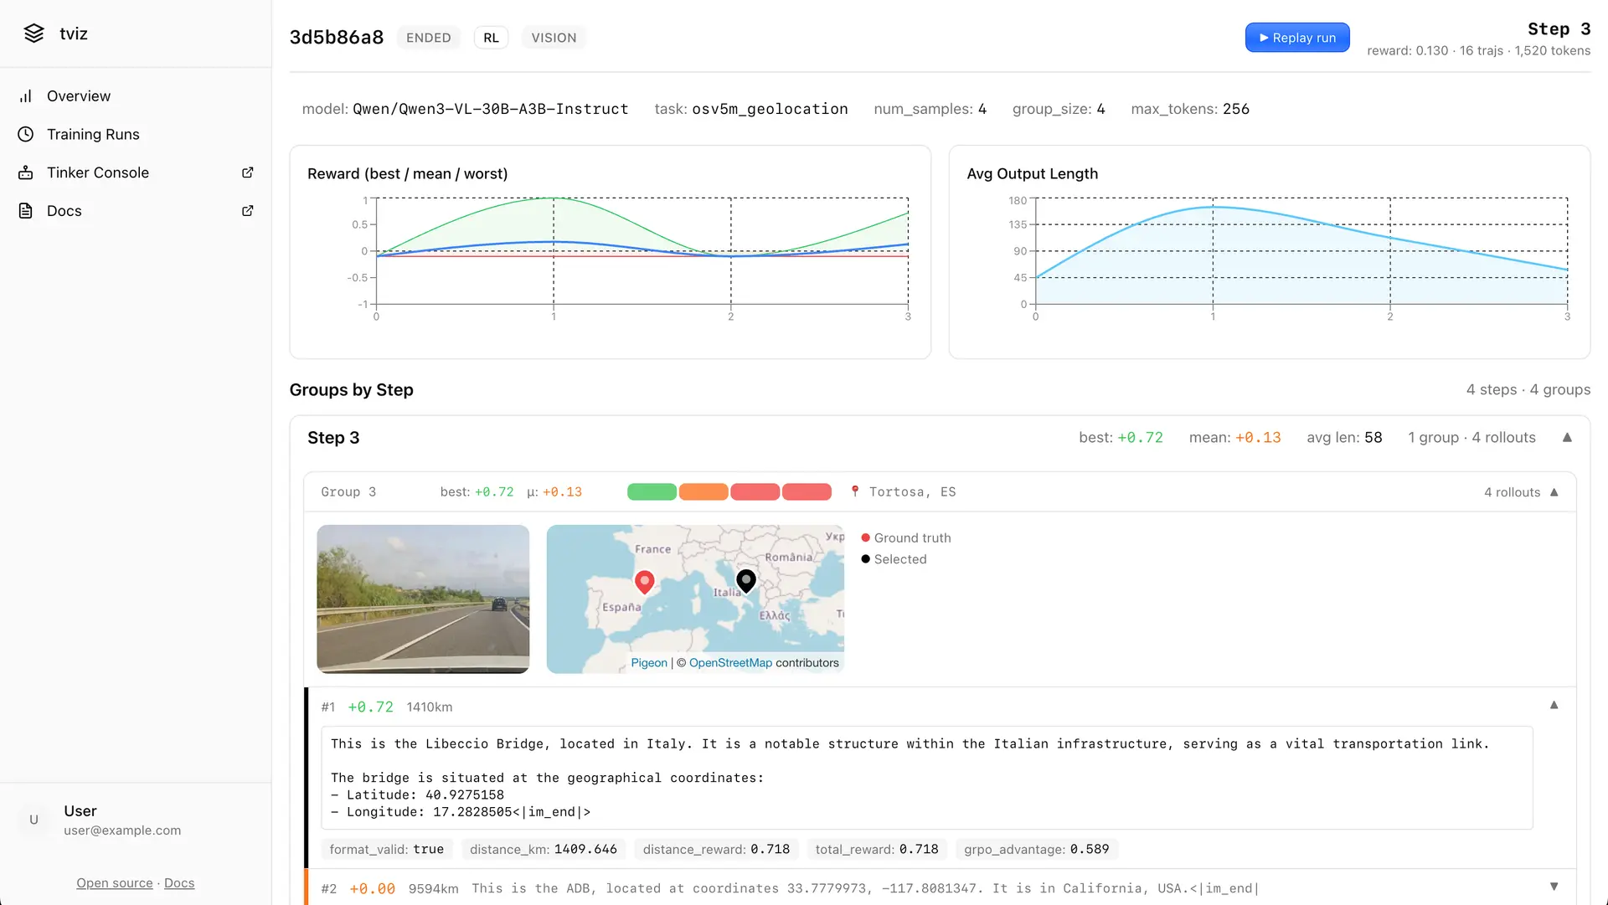Click the Overview bar chart icon
The image size is (1608, 905).
tap(26, 96)
